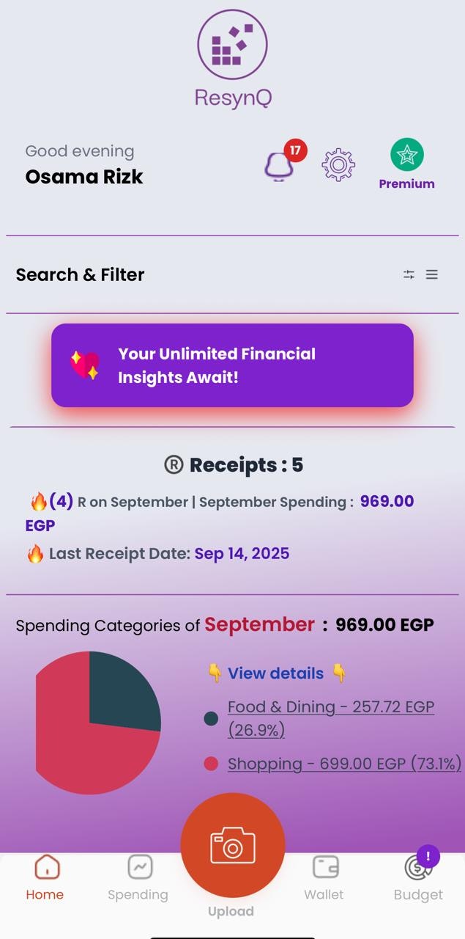Image resolution: width=465 pixels, height=939 pixels.
Task: Tap the green Premium star icon
Action: (407, 155)
